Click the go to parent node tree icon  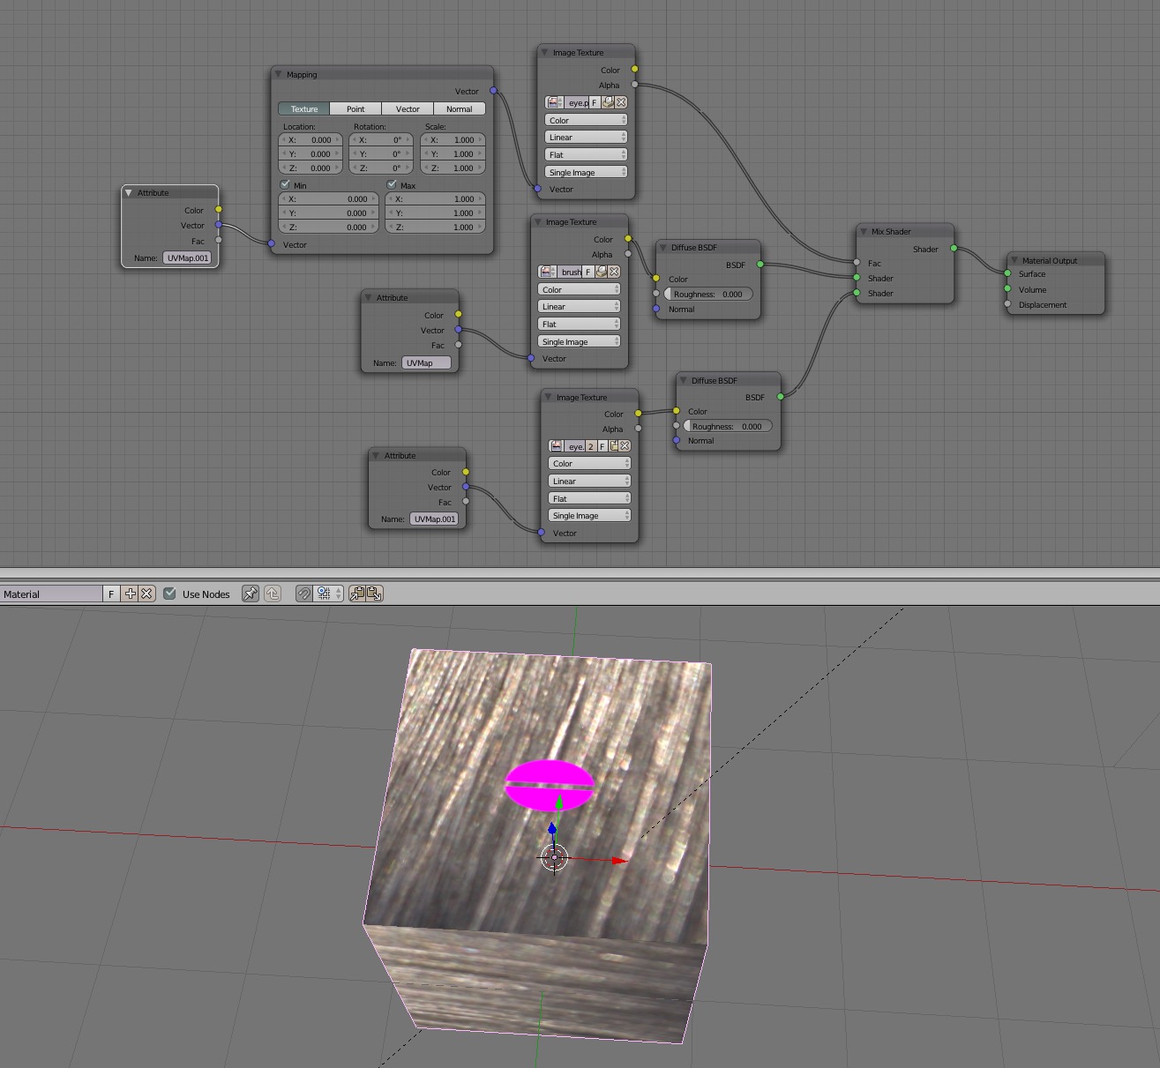pyautogui.click(x=273, y=594)
